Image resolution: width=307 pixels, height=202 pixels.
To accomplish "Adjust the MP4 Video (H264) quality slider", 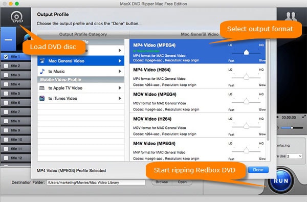I will (246, 77).
